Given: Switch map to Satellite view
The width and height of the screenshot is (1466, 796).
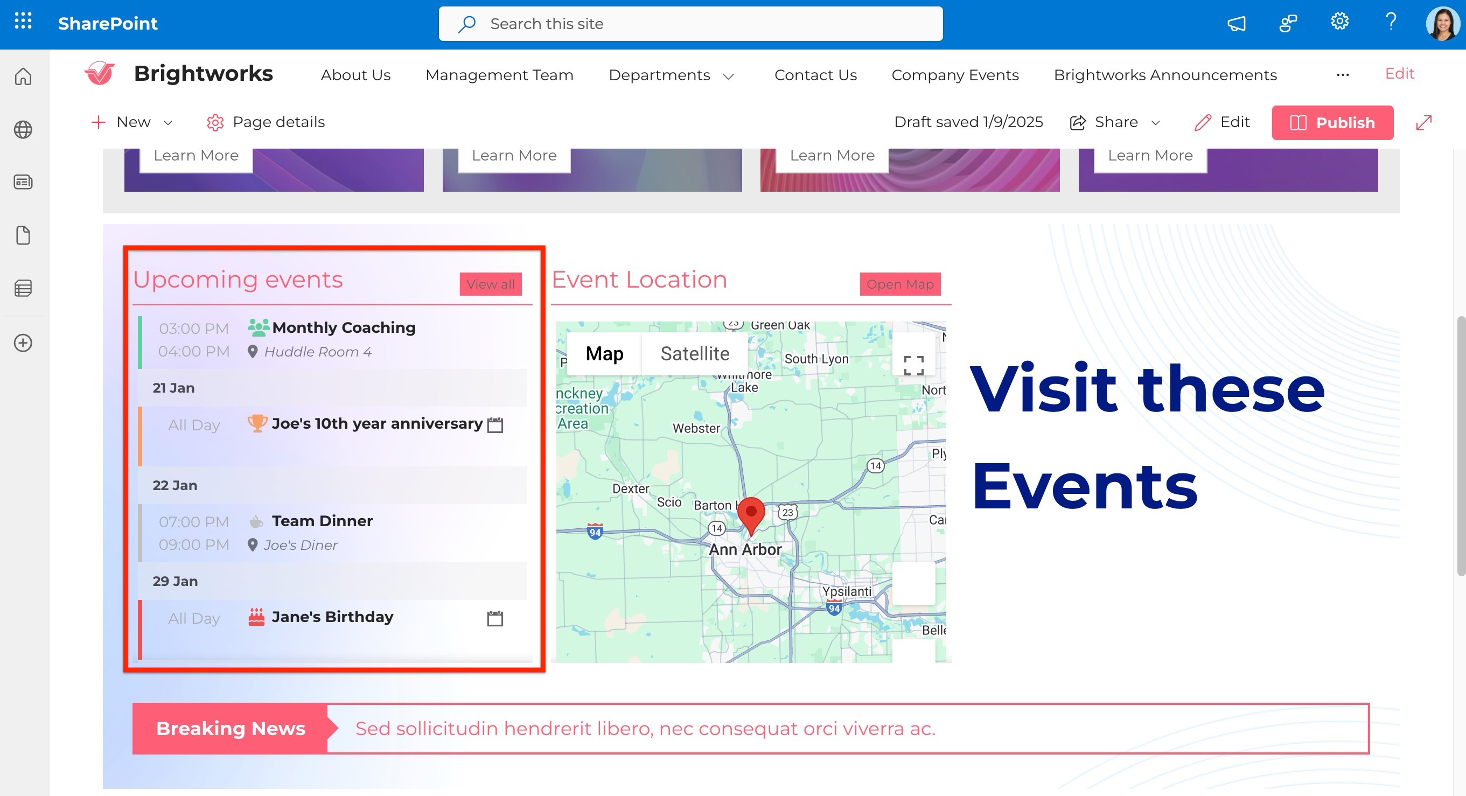Looking at the screenshot, I should click(x=694, y=354).
